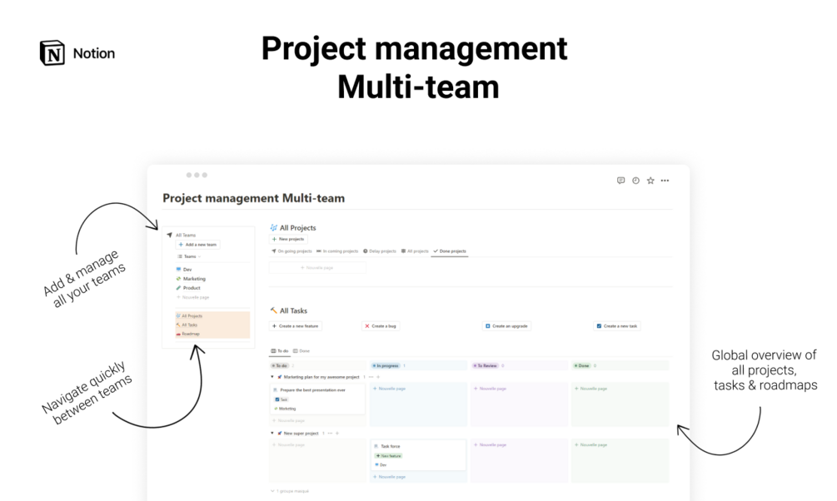The width and height of the screenshot is (837, 501).
Task: Click ellipsis beside Marketing plan group
Action: [x=371, y=377]
